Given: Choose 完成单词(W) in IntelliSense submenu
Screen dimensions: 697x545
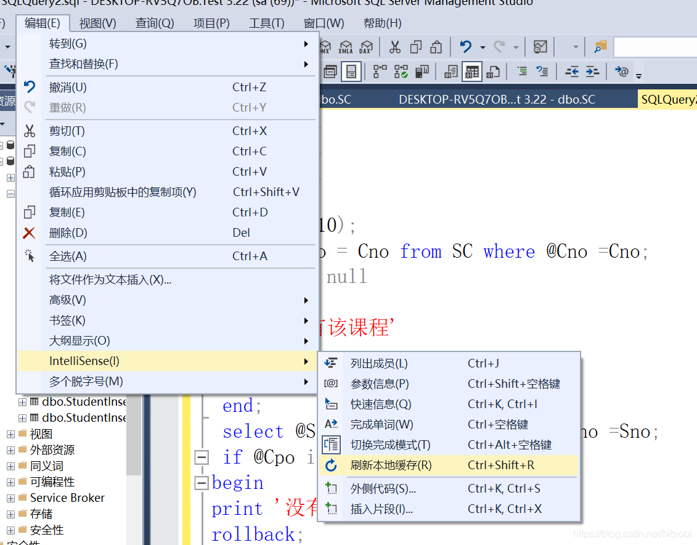Looking at the screenshot, I should (x=449, y=425).
